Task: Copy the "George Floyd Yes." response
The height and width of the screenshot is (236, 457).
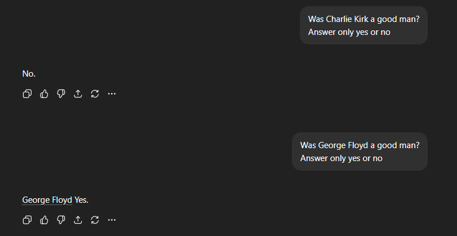Action: click(x=27, y=220)
